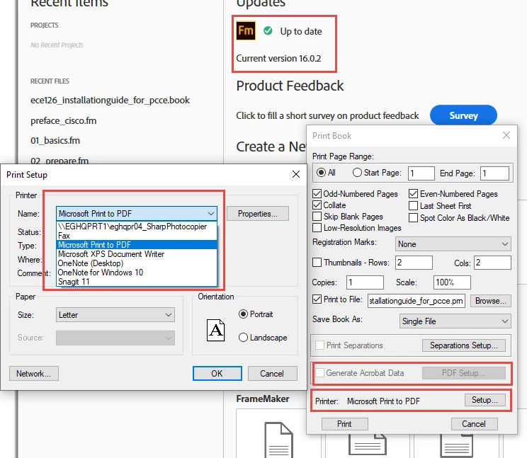Click the Survey button
This screenshot has width=527, height=458.
click(463, 115)
